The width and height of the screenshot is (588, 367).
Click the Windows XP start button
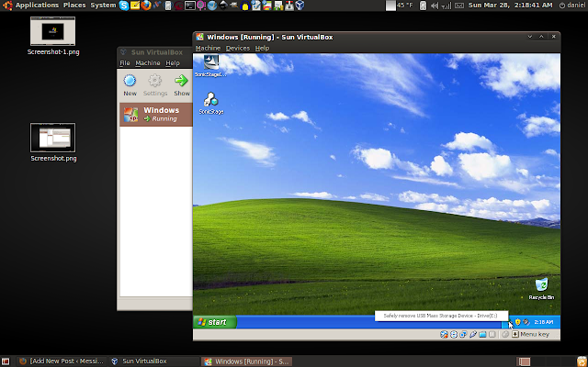[215, 322]
